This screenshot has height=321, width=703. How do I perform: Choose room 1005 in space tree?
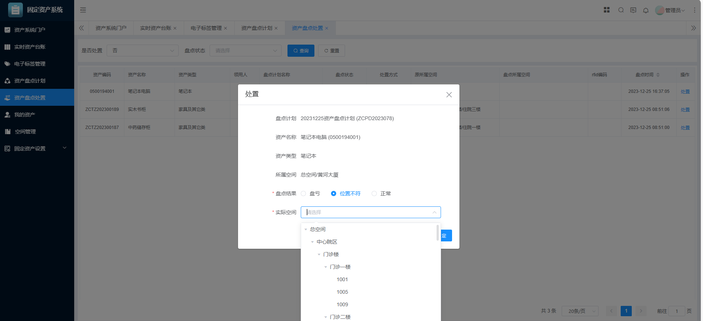click(x=342, y=292)
